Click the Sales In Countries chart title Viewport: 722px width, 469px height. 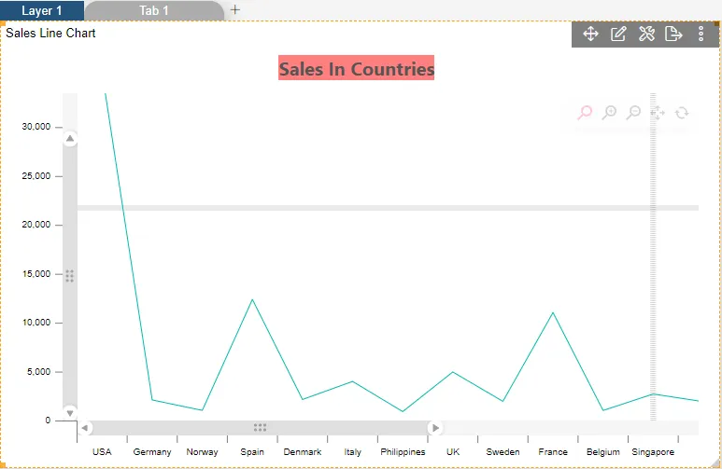pyautogui.click(x=356, y=69)
